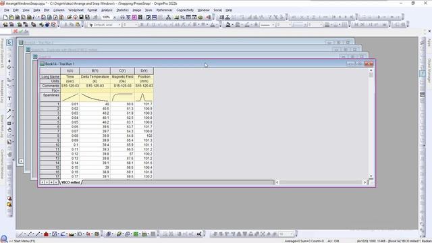Screen dimensions: 432x243
Task: Click the New Project toolbar icon
Action: click(5, 17)
